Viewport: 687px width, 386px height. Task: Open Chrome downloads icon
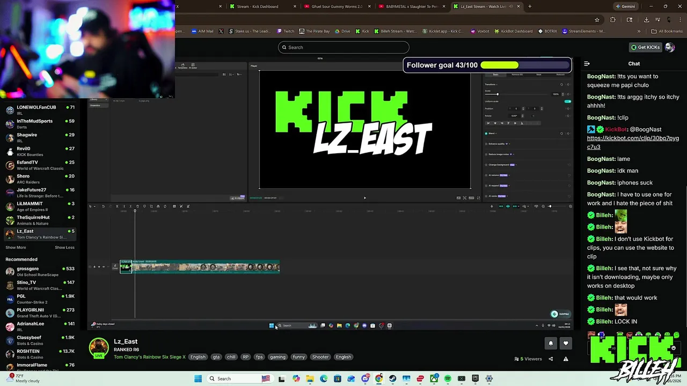tap(646, 20)
